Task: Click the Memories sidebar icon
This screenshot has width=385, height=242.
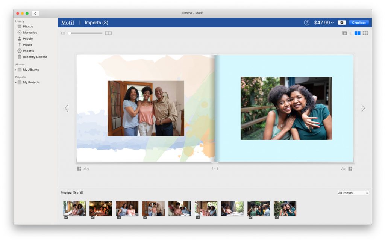Action: point(20,32)
